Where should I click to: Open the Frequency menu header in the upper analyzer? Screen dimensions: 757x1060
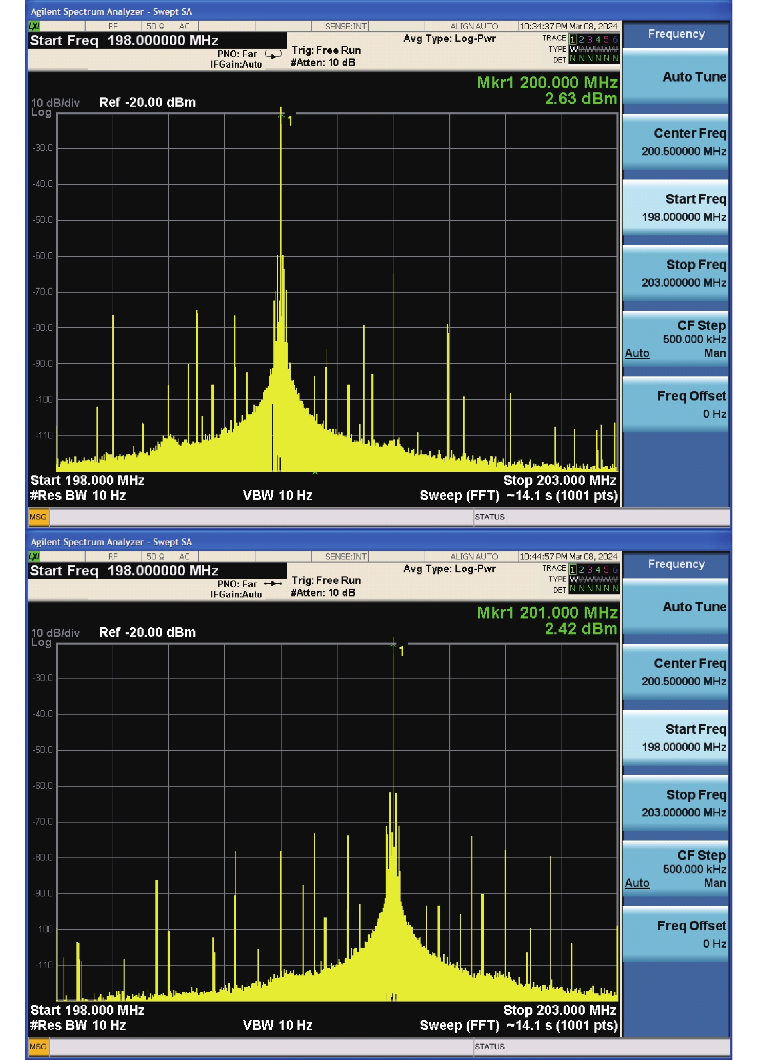tap(676, 34)
